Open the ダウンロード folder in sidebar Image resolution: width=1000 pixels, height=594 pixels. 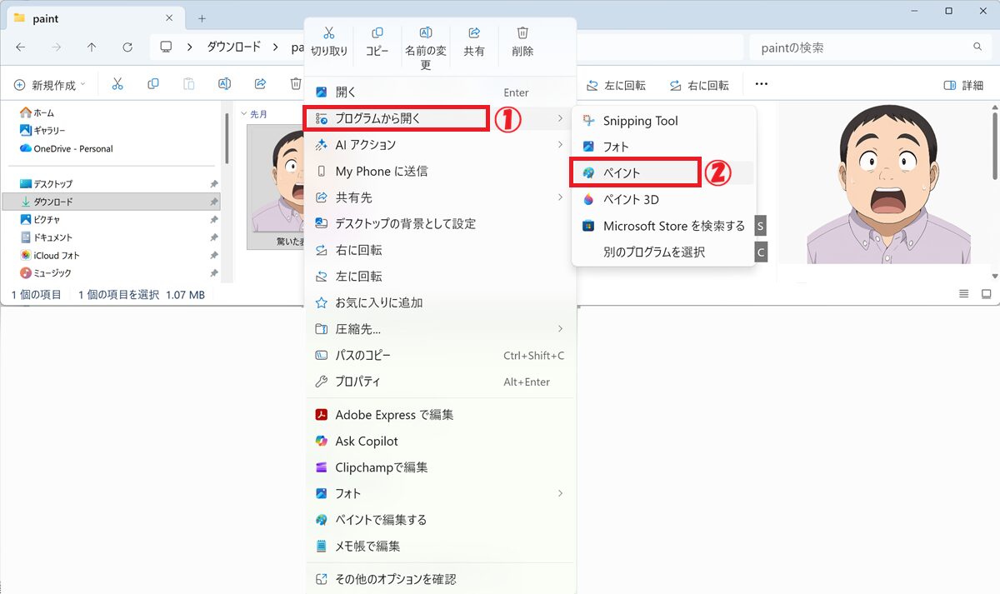pyautogui.click(x=52, y=202)
